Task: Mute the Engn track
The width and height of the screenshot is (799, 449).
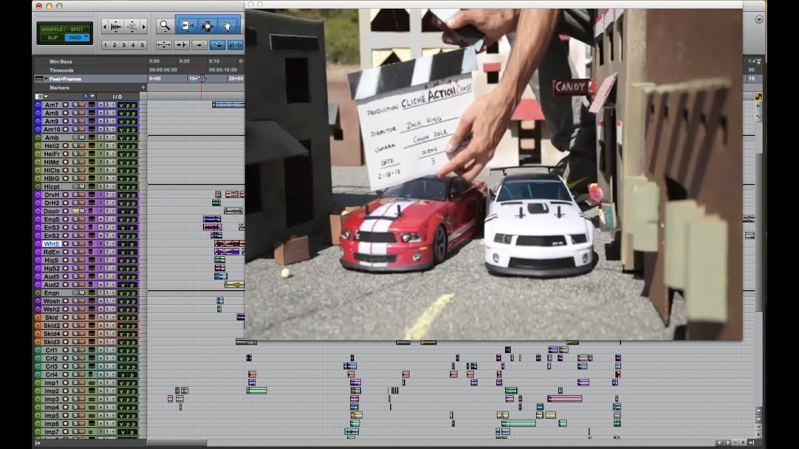Action: pyautogui.click(x=82, y=292)
